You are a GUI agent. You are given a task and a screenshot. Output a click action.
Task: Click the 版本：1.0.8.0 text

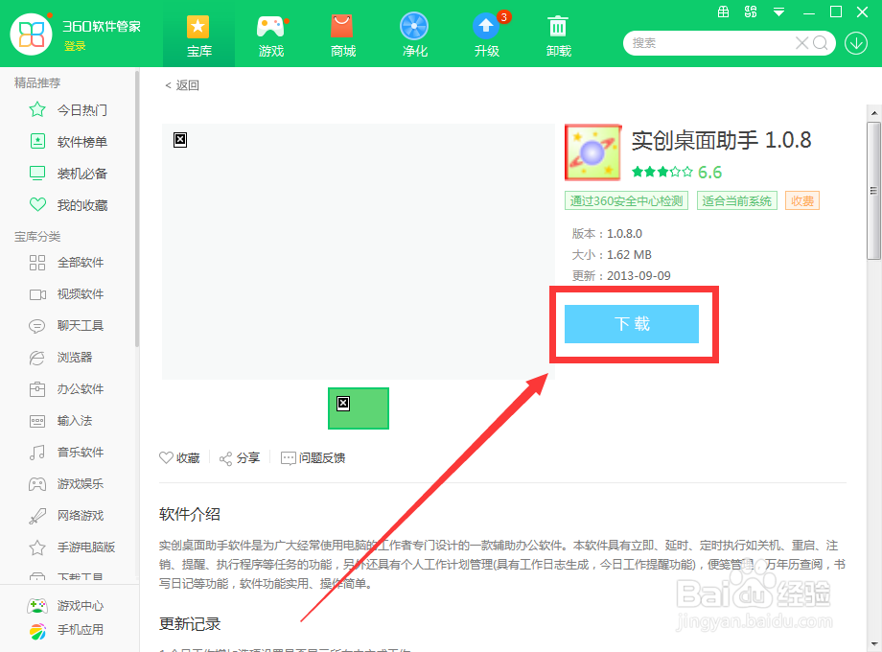click(x=607, y=233)
